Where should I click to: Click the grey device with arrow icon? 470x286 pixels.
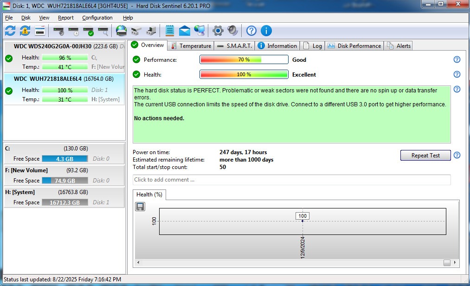pos(151,31)
